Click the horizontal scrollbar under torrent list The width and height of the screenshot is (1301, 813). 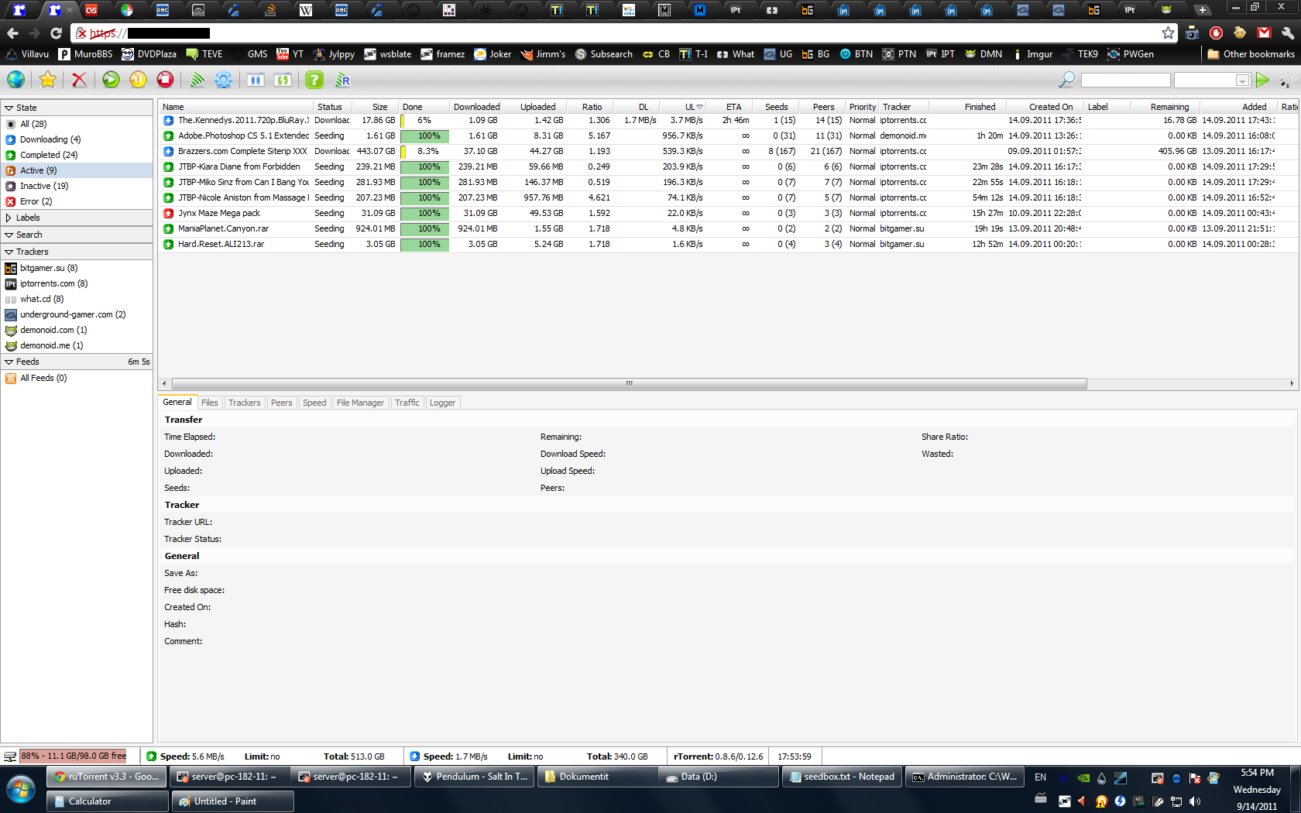pos(629,383)
